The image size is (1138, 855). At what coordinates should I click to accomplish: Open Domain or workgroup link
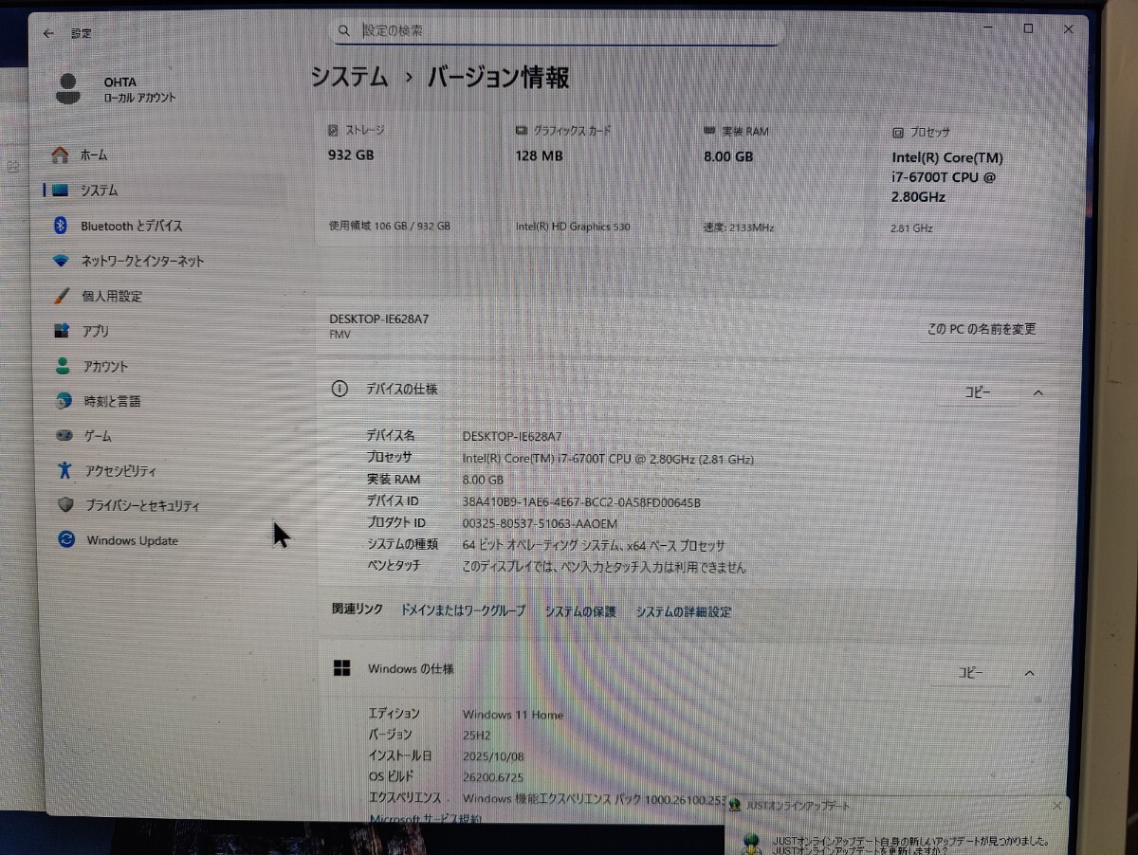coord(463,611)
